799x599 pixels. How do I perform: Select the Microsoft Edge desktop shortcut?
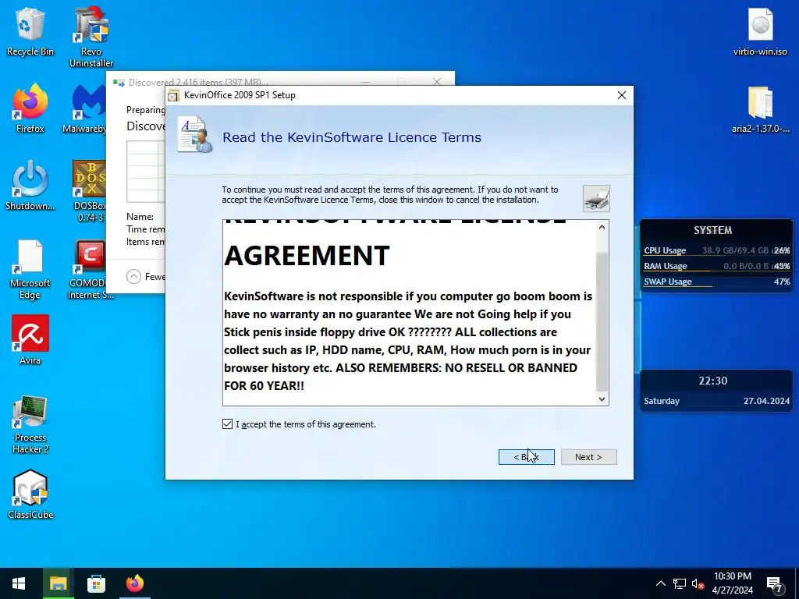click(x=30, y=269)
